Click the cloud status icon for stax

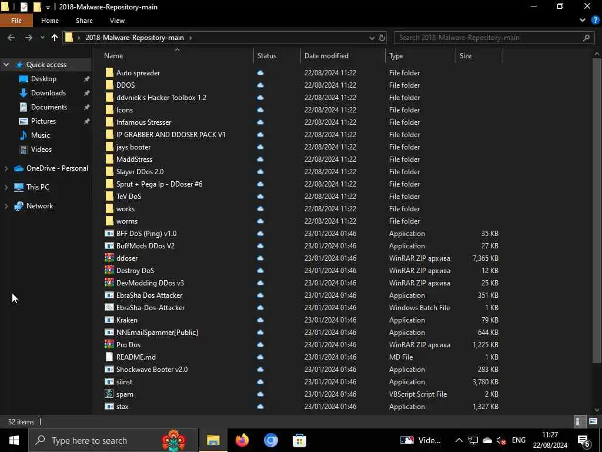tap(260, 406)
